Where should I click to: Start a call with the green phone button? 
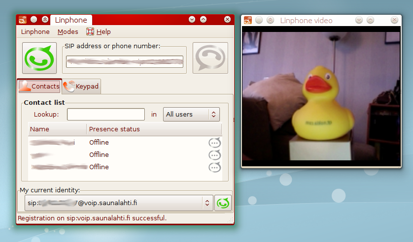(39, 58)
